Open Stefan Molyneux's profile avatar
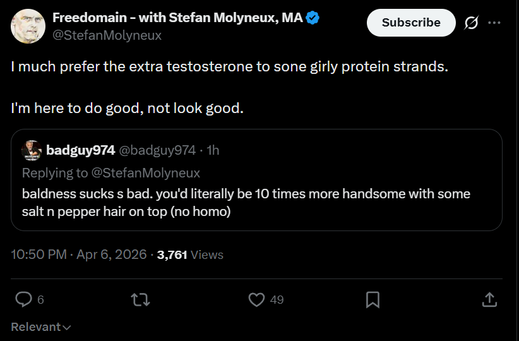This screenshot has width=519, height=341. (x=28, y=27)
